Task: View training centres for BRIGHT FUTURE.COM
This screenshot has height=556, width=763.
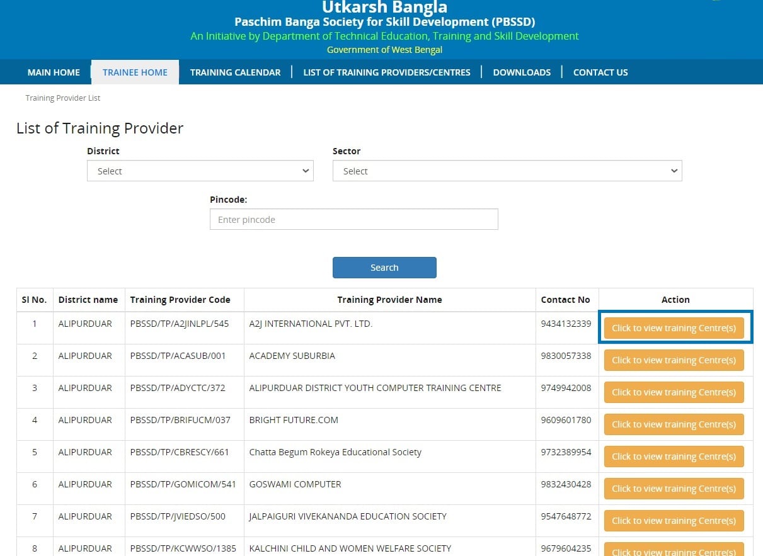Action: tap(674, 424)
